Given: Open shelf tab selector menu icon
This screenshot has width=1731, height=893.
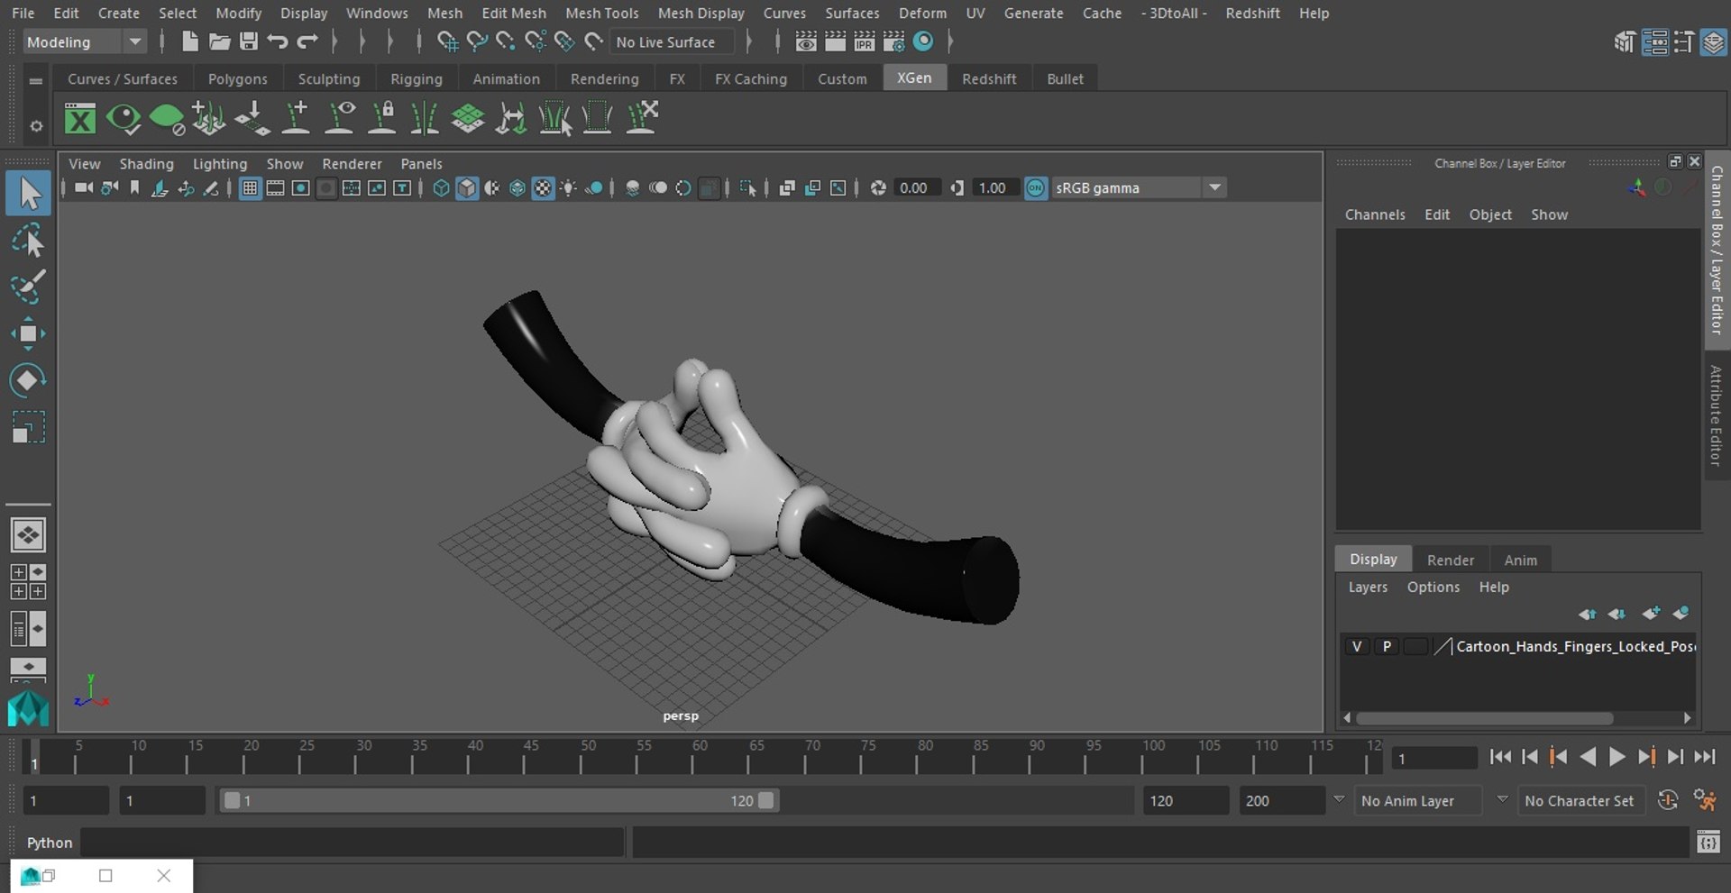Looking at the screenshot, I should tap(36, 80).
